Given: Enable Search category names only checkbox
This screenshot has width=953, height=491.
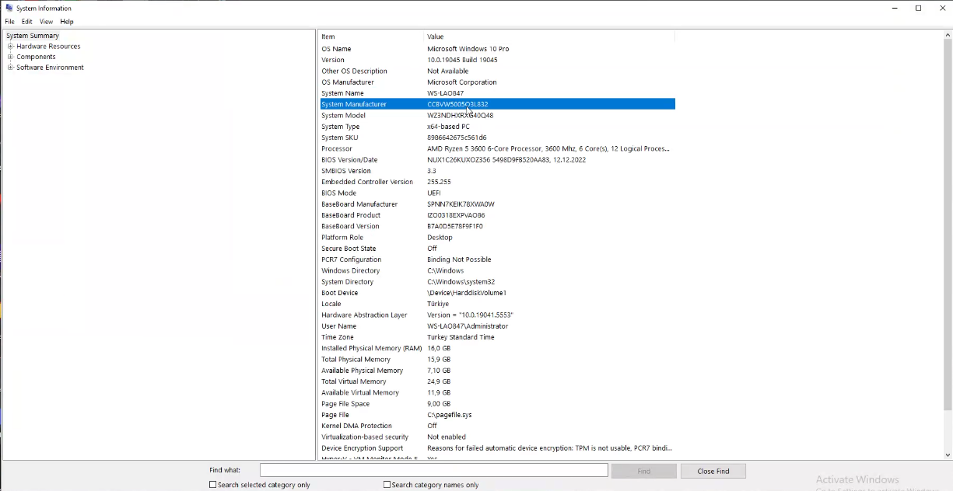Looking at the screenshot, I should [387, 485].
